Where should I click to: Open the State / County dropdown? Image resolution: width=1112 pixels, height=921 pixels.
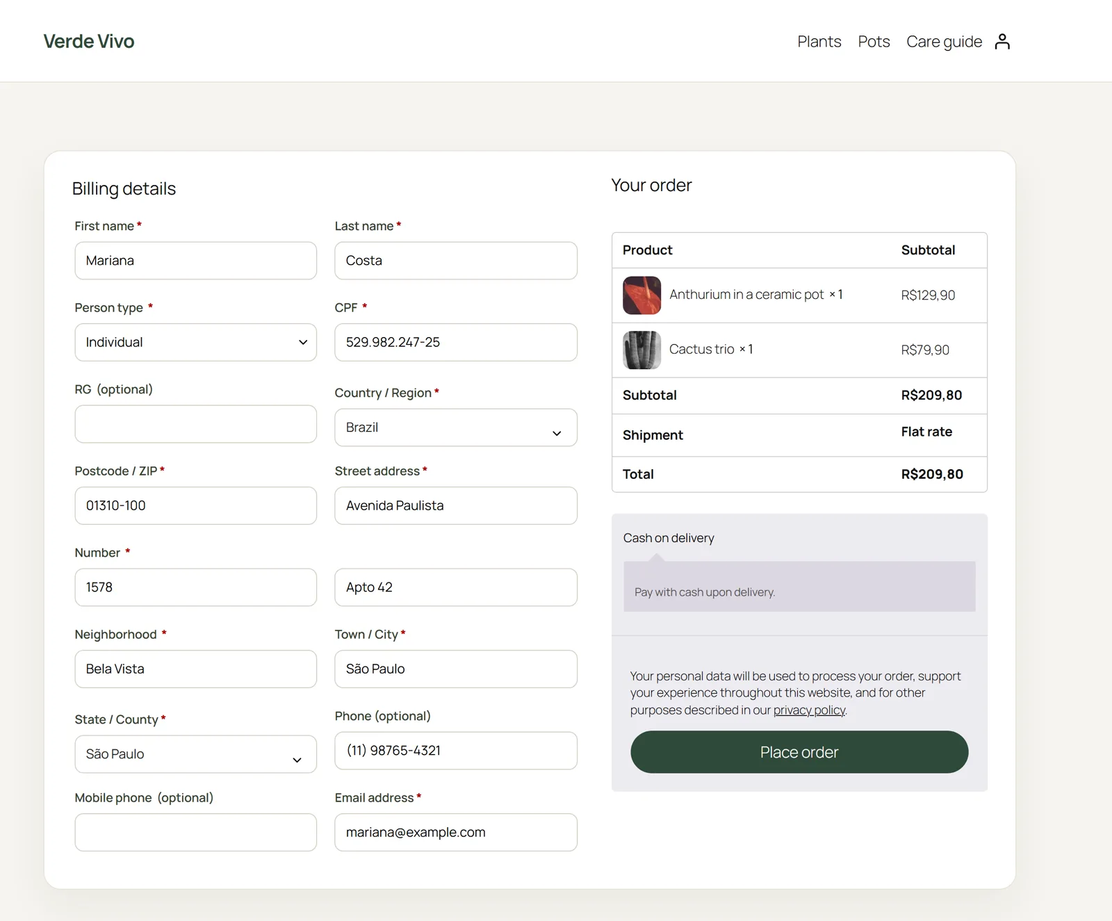click(x=195, y=754)
